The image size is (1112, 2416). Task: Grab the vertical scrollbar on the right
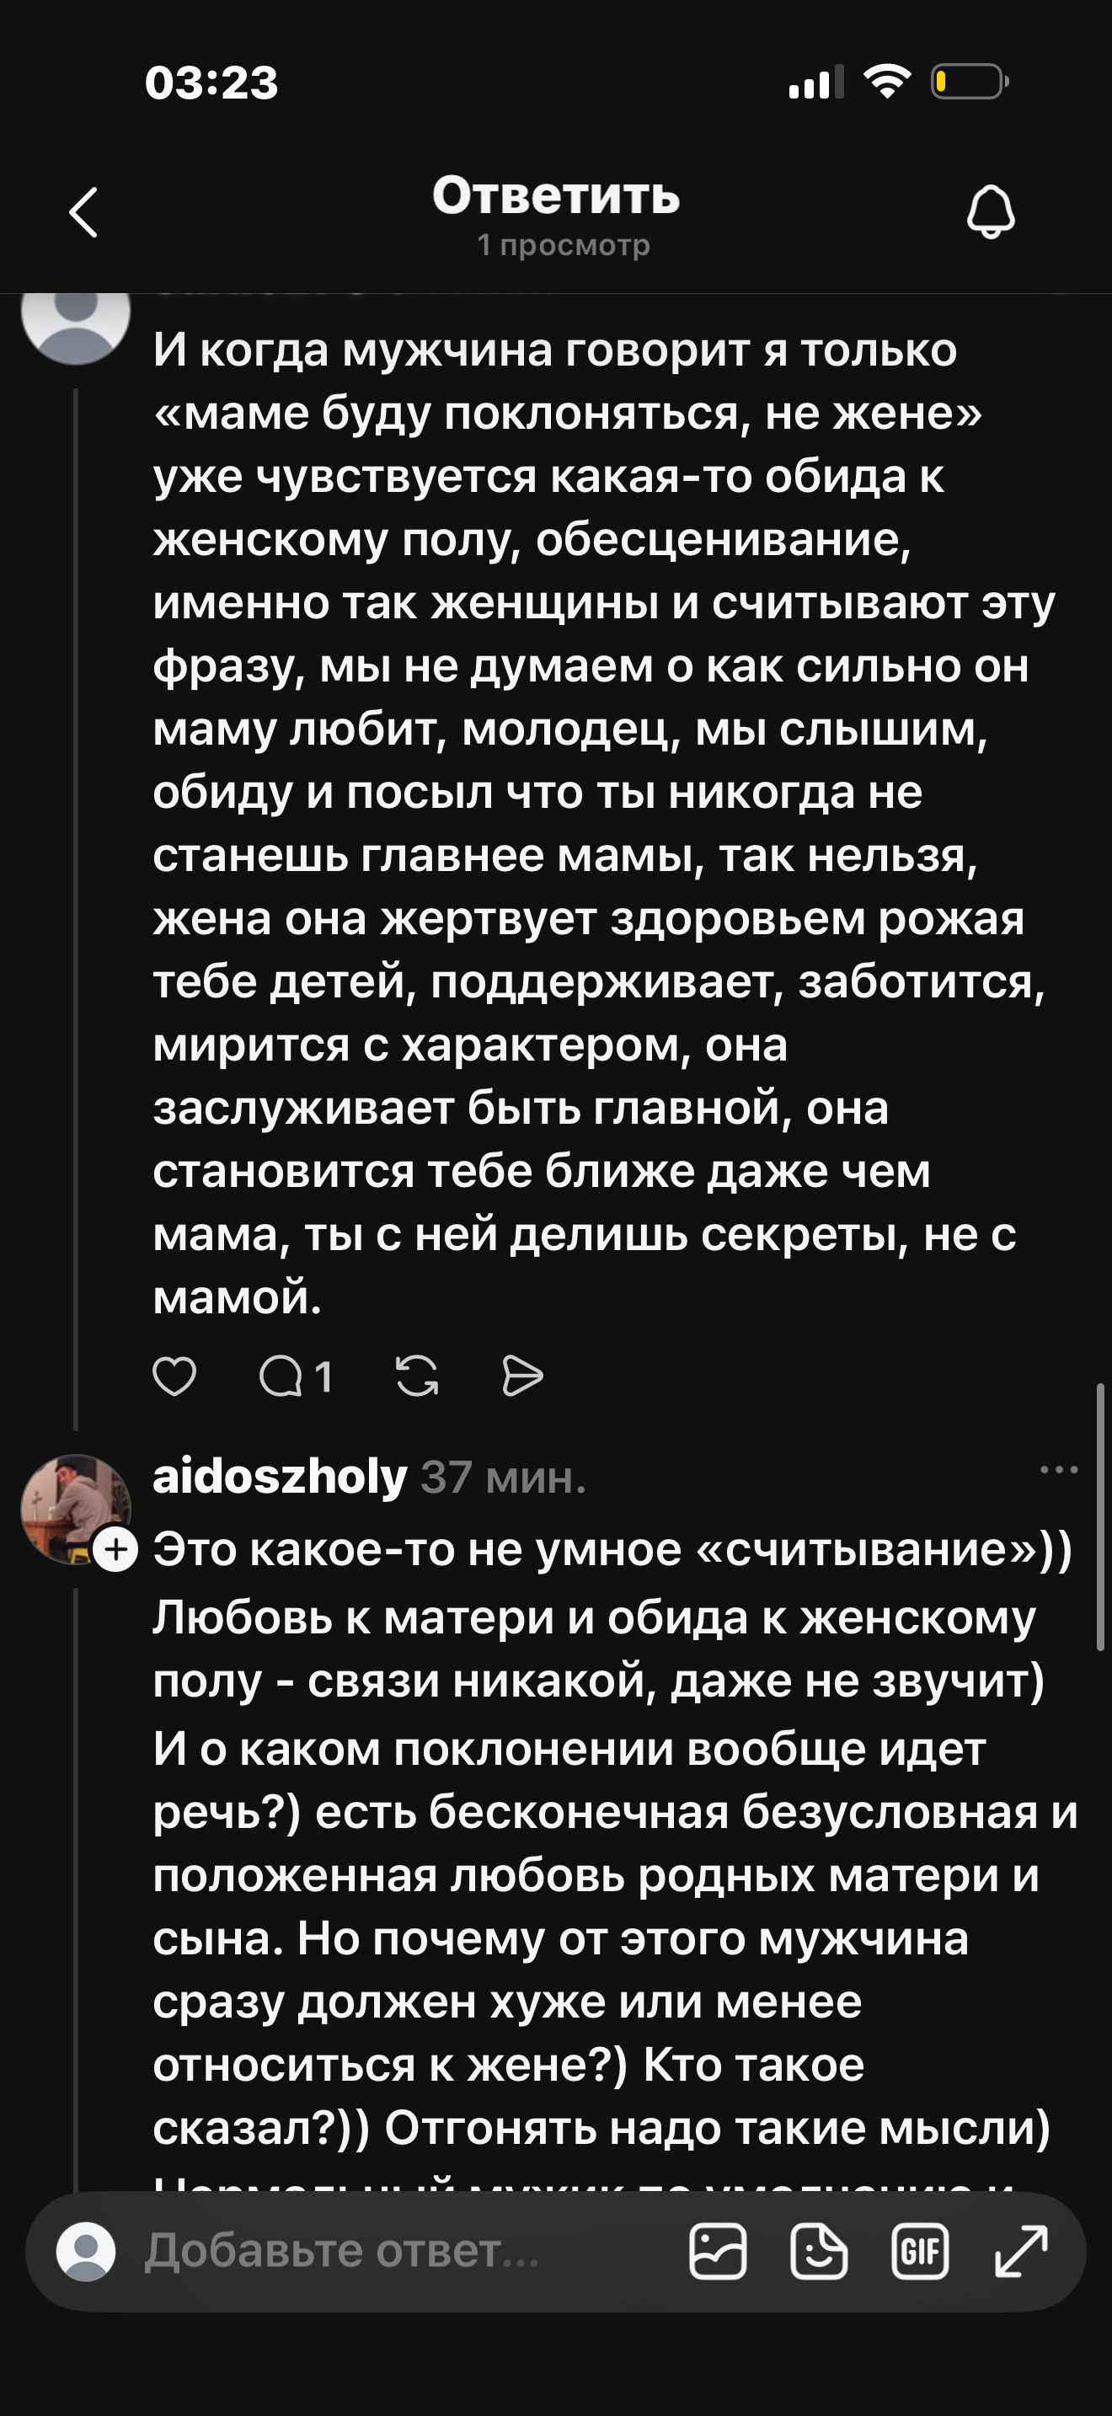(x=1100, y=1516)
